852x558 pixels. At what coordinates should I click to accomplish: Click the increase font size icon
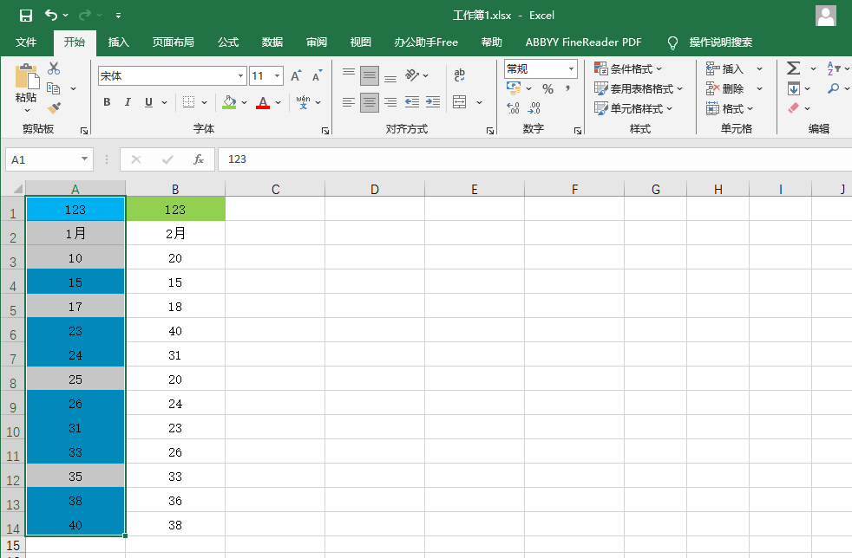[296, 76]
